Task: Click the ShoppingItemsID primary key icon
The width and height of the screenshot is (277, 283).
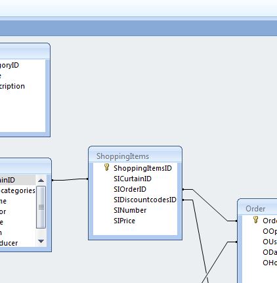Action: pos(106,167)
